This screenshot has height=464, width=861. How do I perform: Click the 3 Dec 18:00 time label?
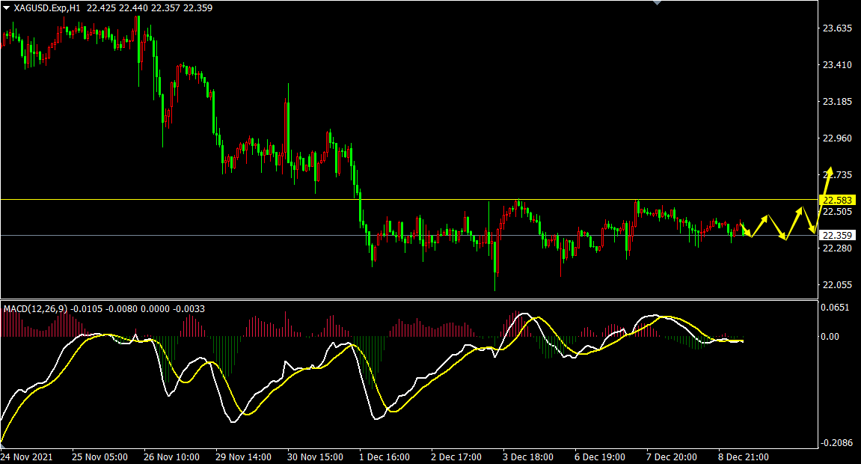(x=528, y=457)
